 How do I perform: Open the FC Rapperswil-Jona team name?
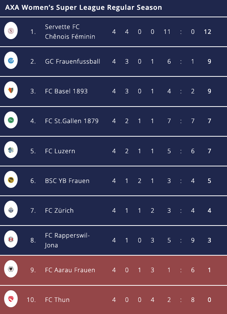[x=68, y=240]
